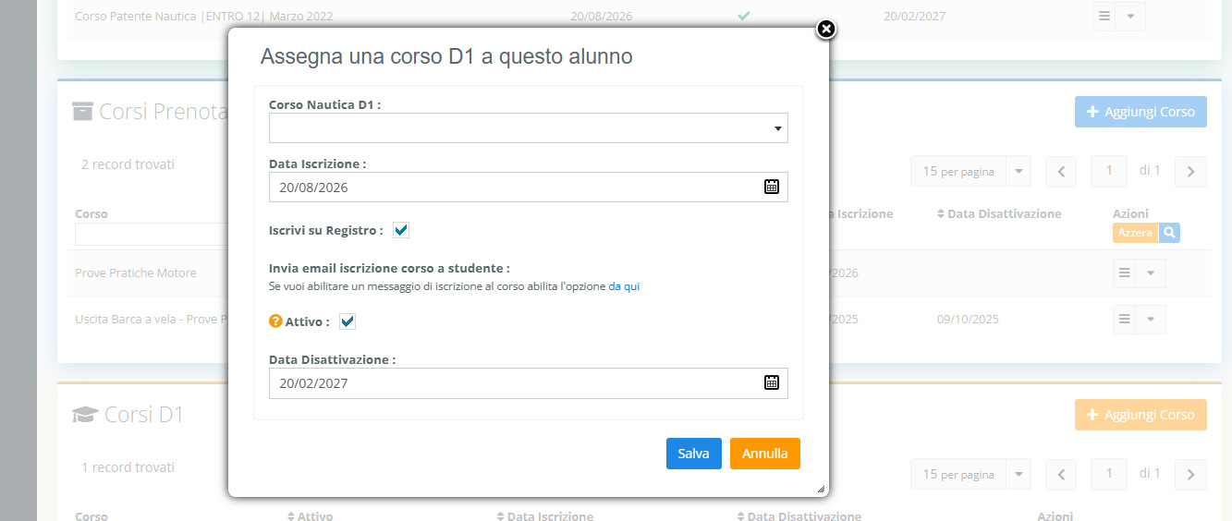Image resolution: width=1232 pixels, height=521 pixels.
Task: Click the Annulla button
Action: point(765,454)
